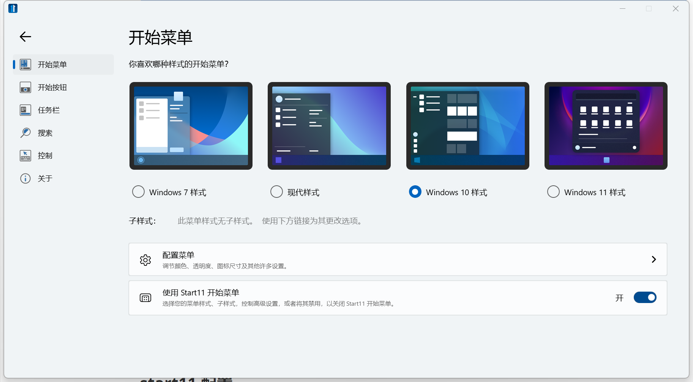Image resolution: width=693 pixels, height=382 pixels.
Task: Open the 开始按钮 sidebar tab
Action: point(63,87)
